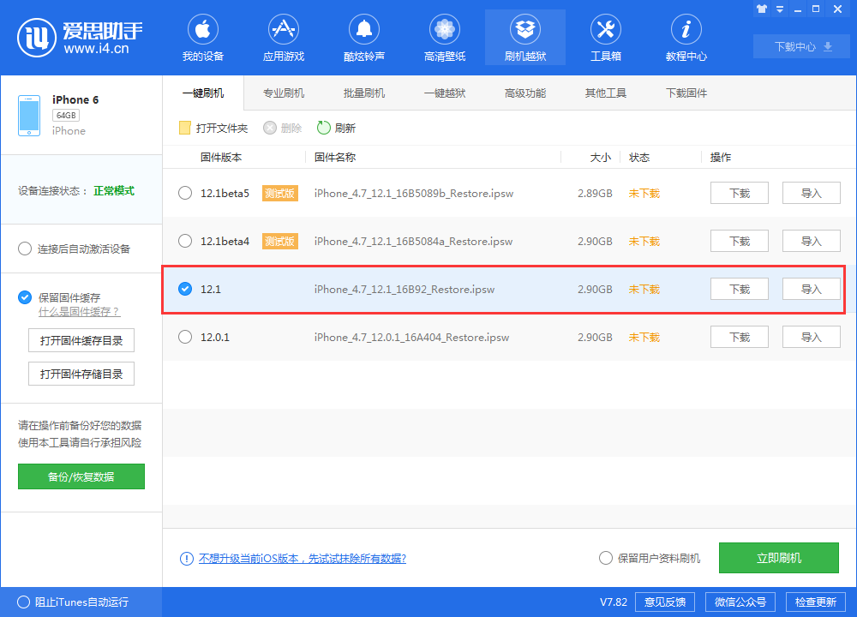Click the iPhone 6 device thumbnail
Screen dimensions: 857x617
(x=28, y=114)
